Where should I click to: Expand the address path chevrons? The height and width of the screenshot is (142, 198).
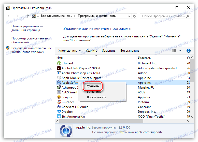pyautogui.click(x=38, y=16)
